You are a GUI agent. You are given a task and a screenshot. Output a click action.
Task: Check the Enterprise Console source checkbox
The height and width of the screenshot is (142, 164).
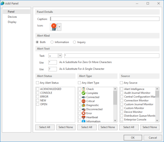122,119
